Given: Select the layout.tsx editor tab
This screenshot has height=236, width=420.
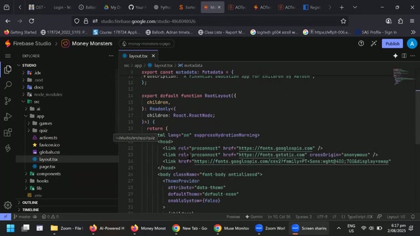Looking at the screenshot, I should [138, 56].
